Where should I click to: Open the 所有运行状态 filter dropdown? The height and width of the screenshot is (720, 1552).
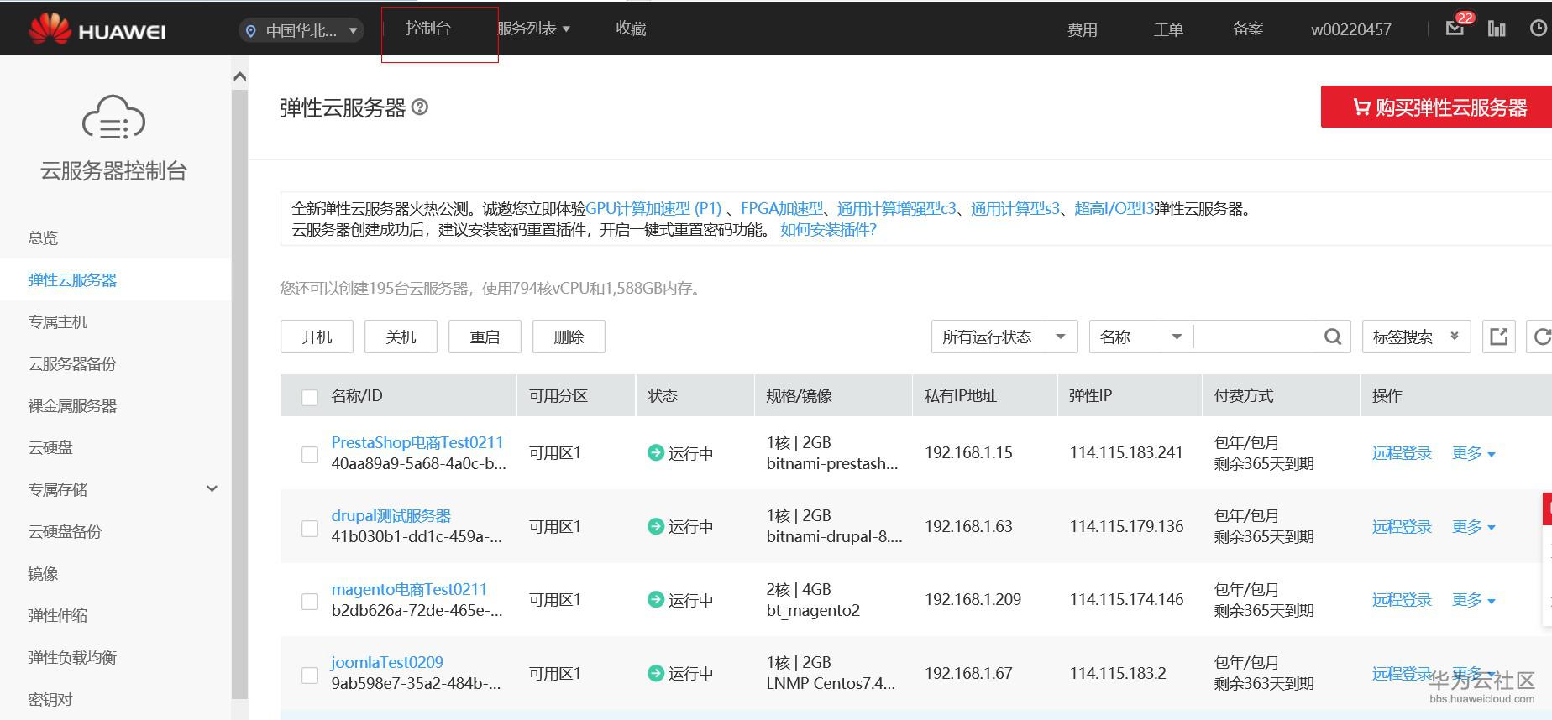(x=1004, y=337)
